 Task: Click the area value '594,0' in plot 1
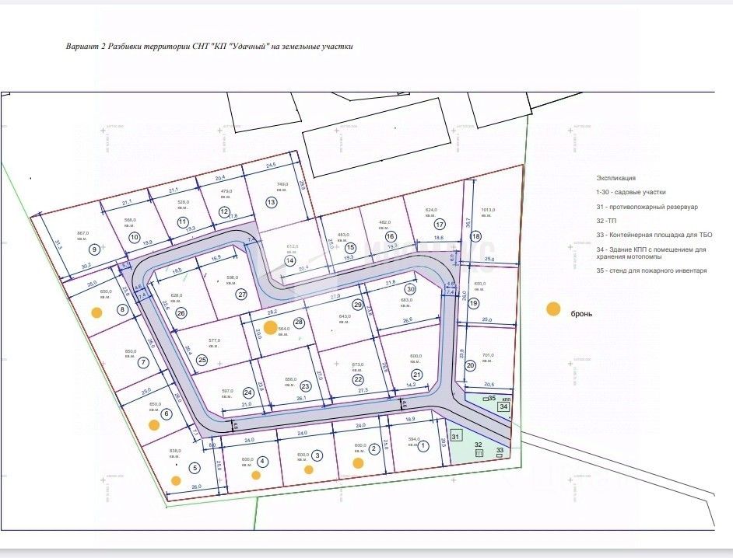(x=414, y=439)
